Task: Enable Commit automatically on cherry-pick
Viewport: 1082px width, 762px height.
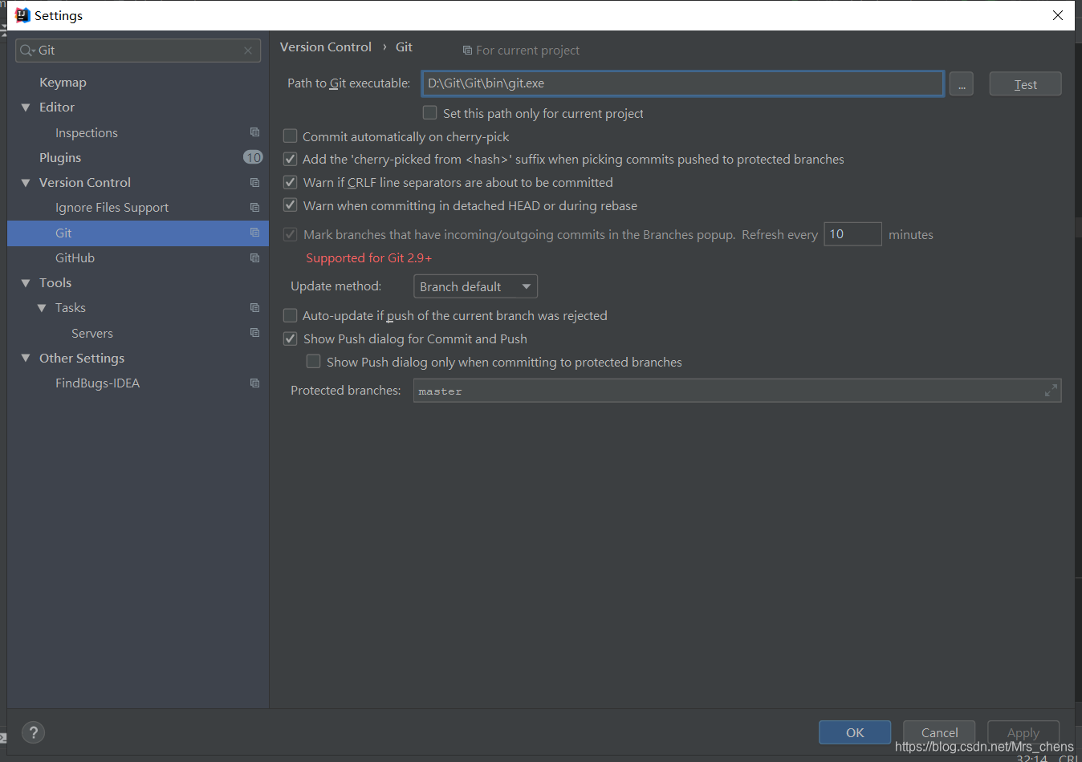Action: 291,136
